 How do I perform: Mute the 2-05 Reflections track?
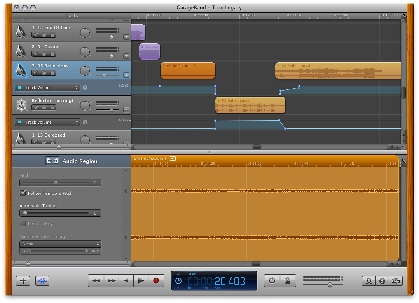tap(36, 73)
